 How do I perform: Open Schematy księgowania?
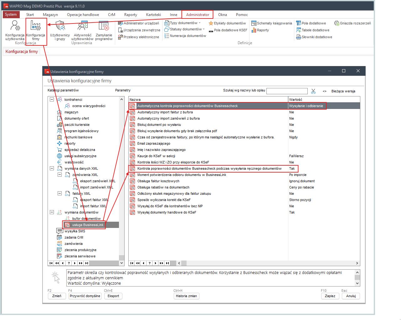(x=272, y=23)
